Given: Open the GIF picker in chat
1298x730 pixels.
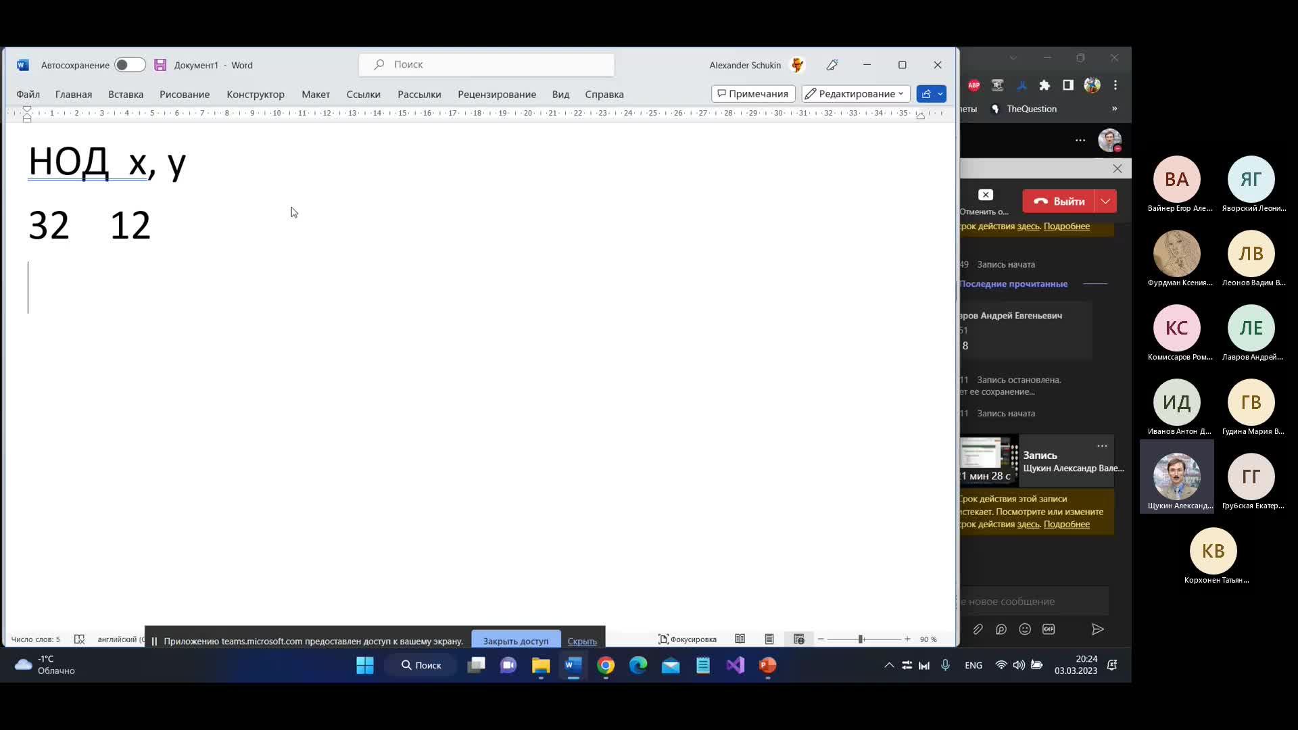Looking at the screenshot, I should coord(1049,629).
